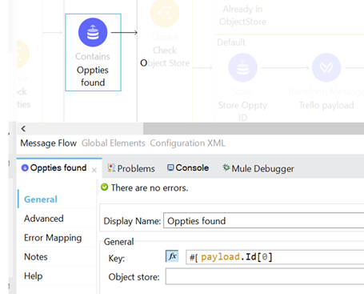
Task: Click the left scroll arrow of canvas
Action: [x=23, y=129]
